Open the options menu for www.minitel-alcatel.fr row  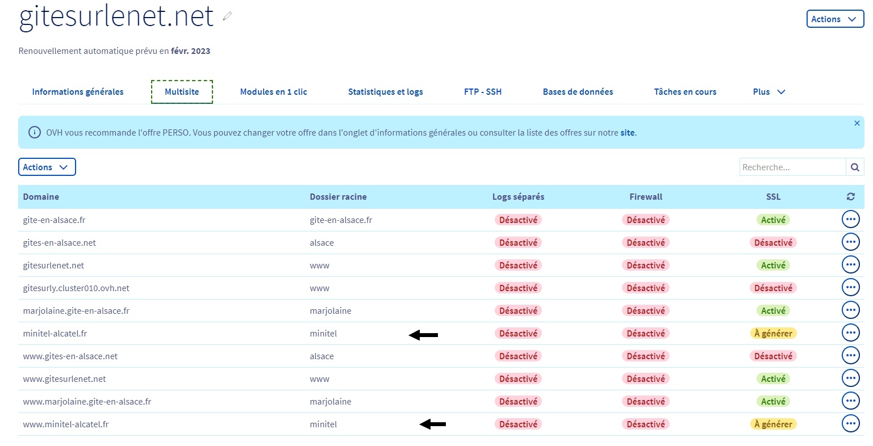pyautogui.click(x=850, y=424)
